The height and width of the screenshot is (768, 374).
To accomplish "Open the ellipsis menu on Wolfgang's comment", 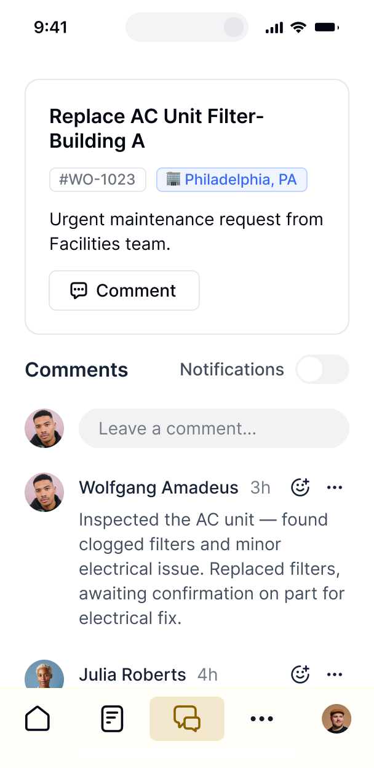I will tap(335, 487).
